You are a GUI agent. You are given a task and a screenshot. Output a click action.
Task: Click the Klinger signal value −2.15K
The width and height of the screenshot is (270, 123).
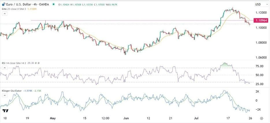(x=38, y=91)
